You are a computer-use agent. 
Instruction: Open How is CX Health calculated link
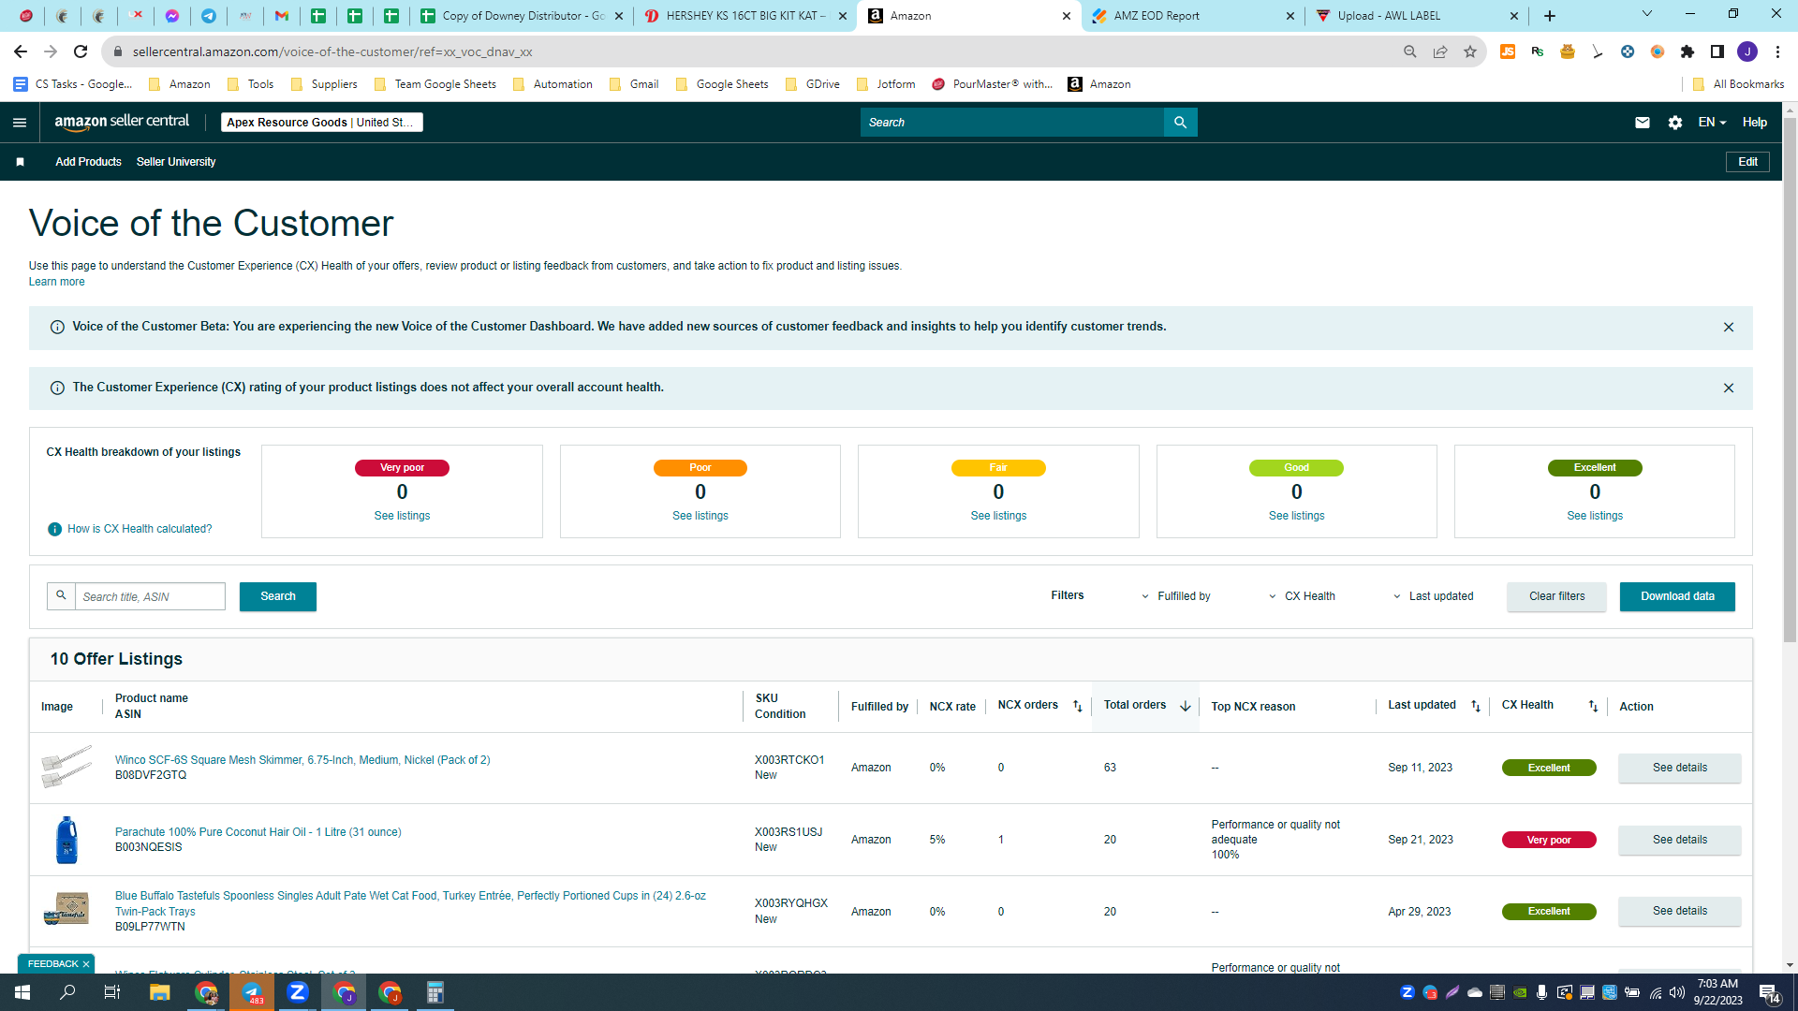point(140,529)
